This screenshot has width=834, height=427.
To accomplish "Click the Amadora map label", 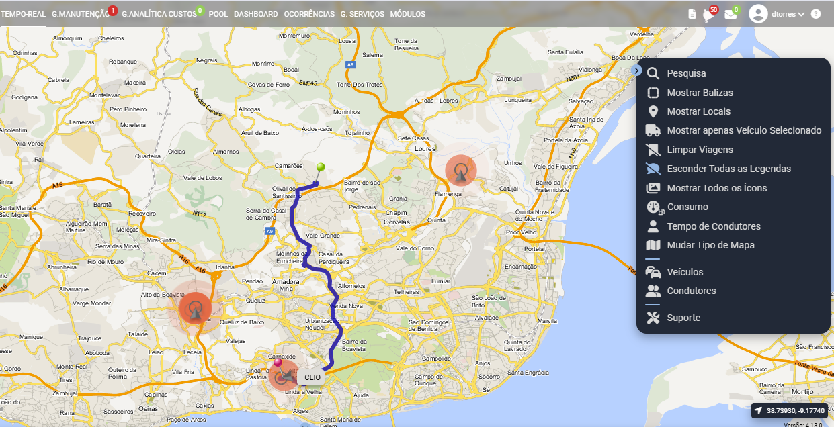I will (285, 282).
